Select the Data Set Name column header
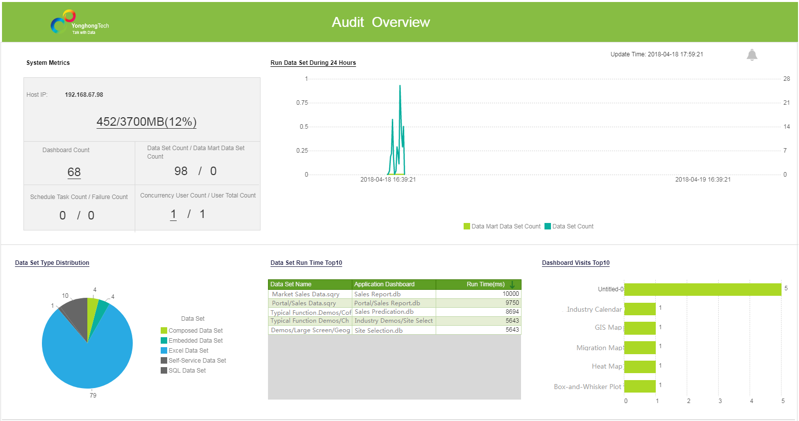The width and height of the screenshot is (799, 421). [x=310, y=284]
